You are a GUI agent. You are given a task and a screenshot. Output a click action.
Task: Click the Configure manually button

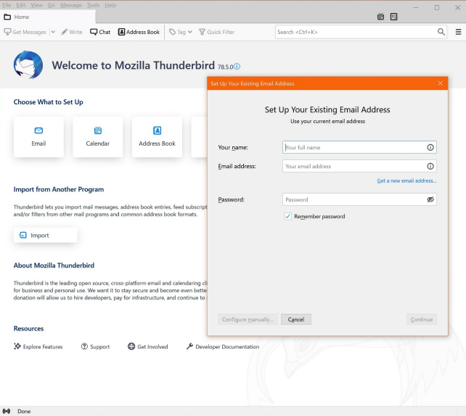pos(248,320)
